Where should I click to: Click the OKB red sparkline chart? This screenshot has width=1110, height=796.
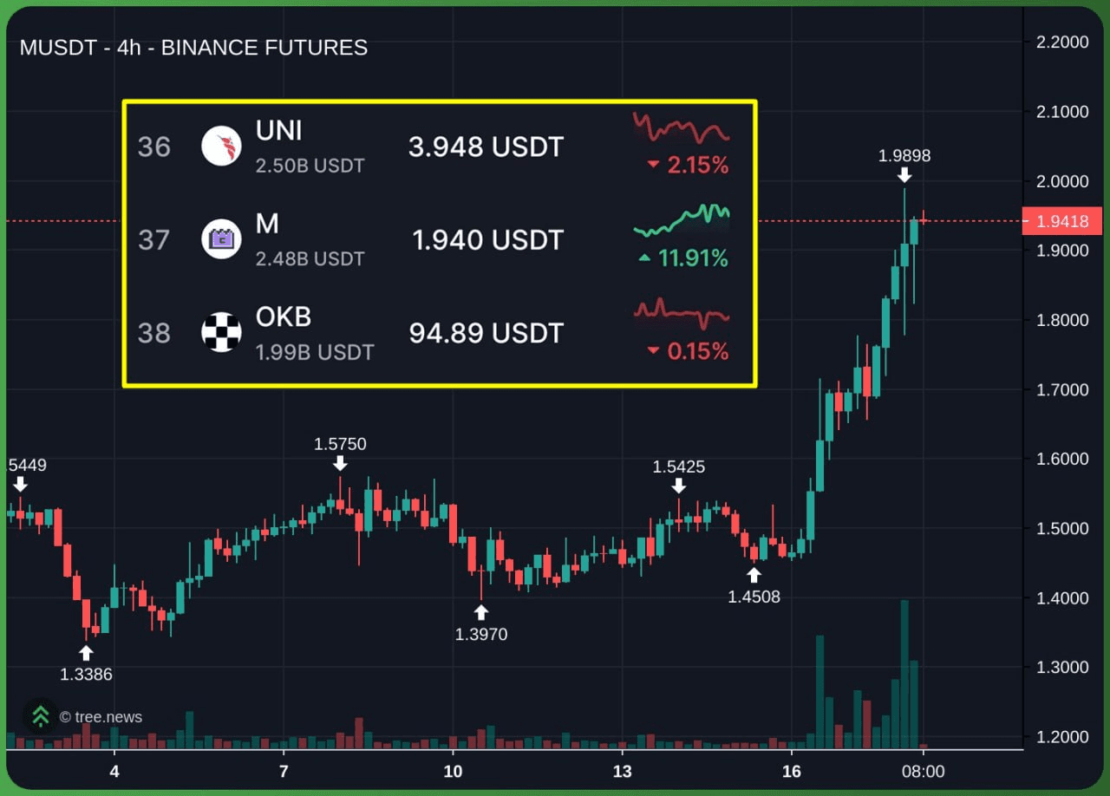[681, 314]
